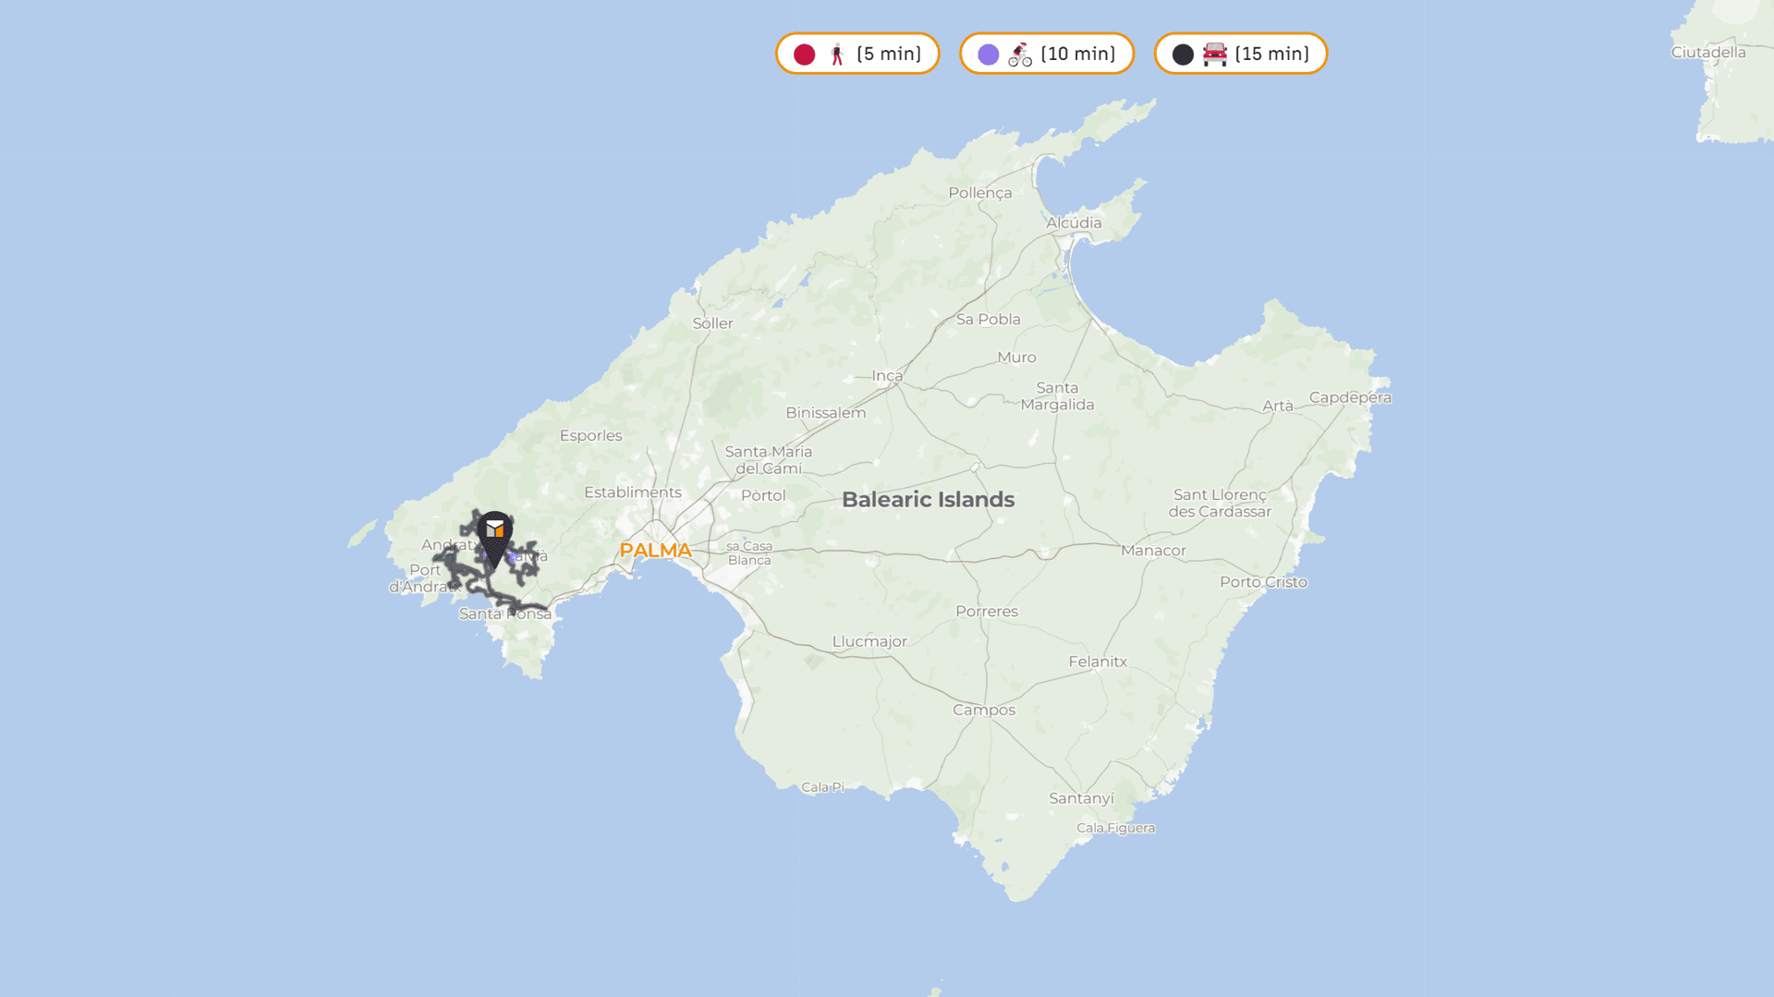Click the Binissalem label

point(826,413)
